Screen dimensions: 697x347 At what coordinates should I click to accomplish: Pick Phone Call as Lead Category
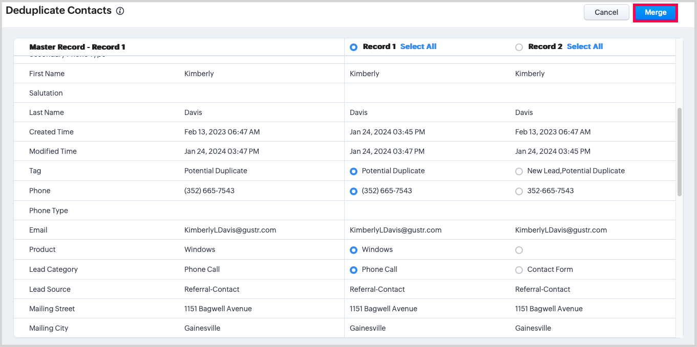tap(353, 270)
